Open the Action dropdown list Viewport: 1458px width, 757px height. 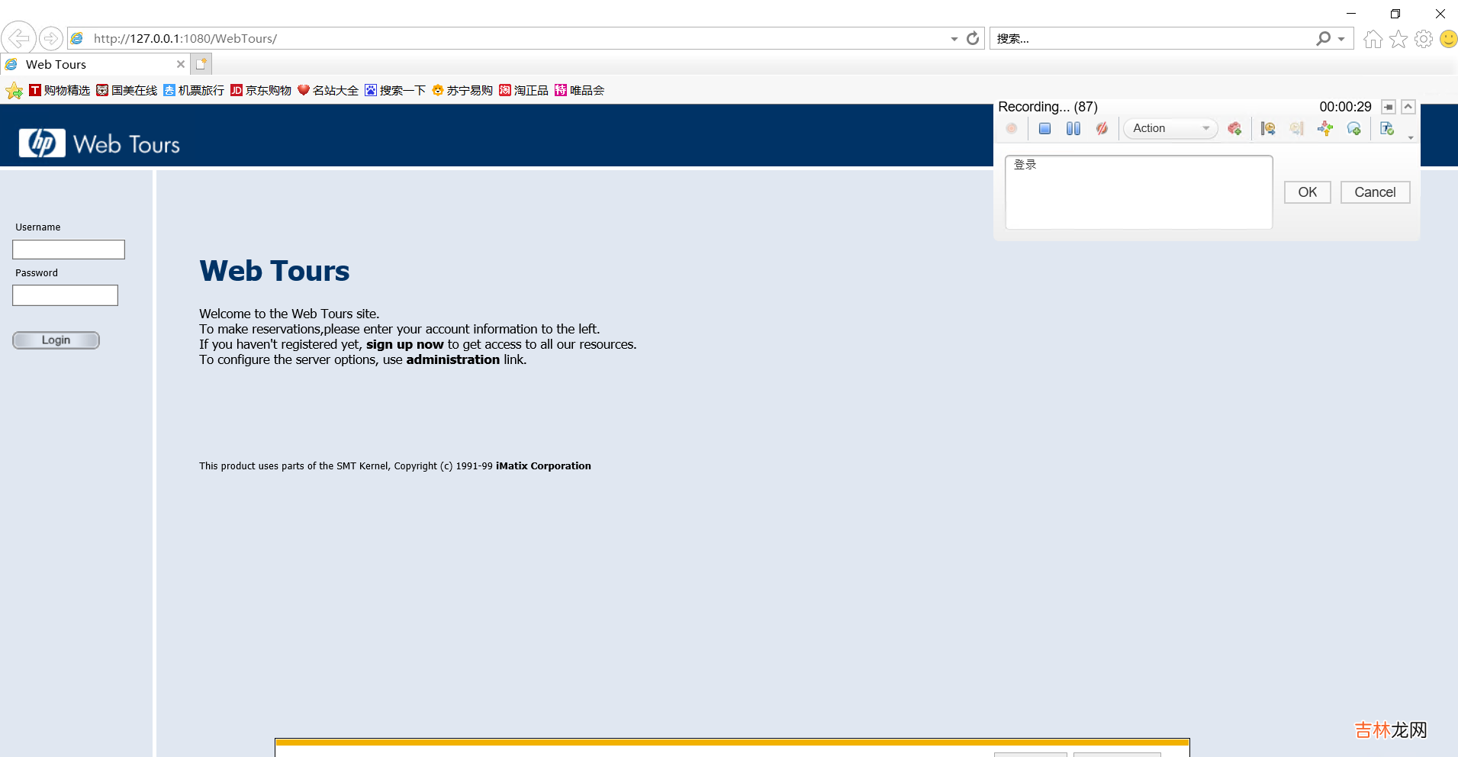[x=1205, y=128]
